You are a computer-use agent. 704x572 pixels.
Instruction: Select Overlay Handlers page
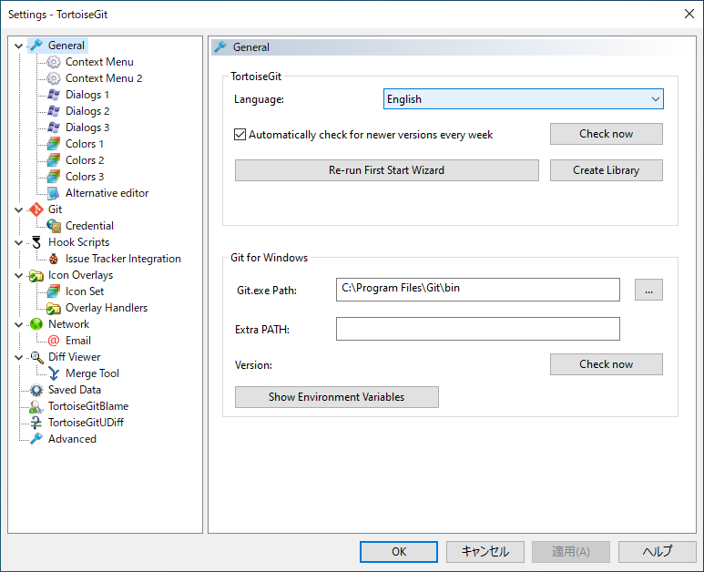pos(107,308)
